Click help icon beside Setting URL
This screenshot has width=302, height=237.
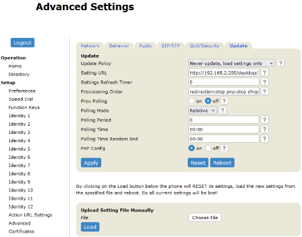pos(265,73)
